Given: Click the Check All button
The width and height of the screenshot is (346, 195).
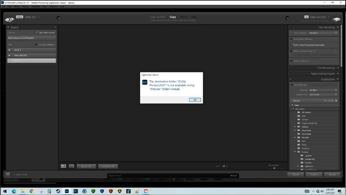Looking at the screenshot, I should [x=86, y=166].
